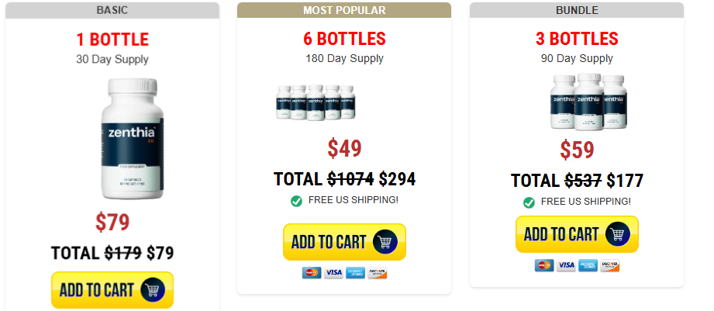Viewport: 714px width, 311px height.
Task: Add the 1 Bottle package to cart
Action: pyautogui.click(x=112, y=290)
